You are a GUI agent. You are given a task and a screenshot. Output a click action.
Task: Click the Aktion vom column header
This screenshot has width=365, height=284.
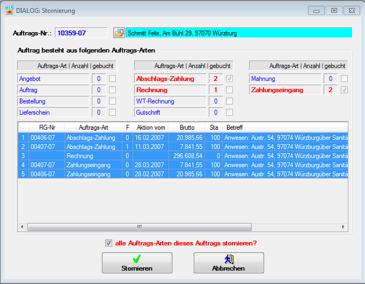click(151, 128)
